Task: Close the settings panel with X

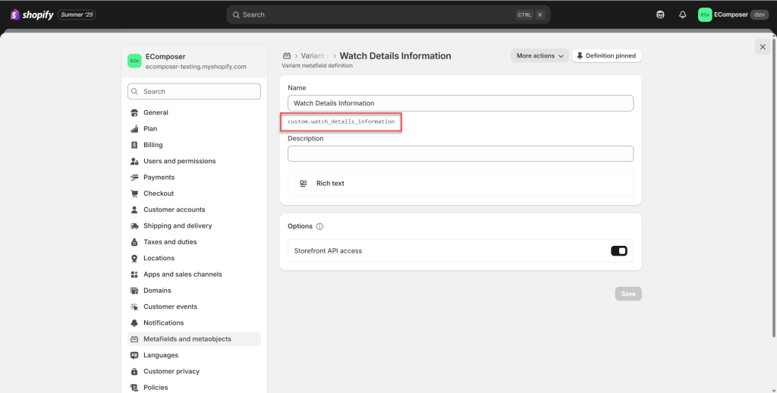Action: click(763, 47)
